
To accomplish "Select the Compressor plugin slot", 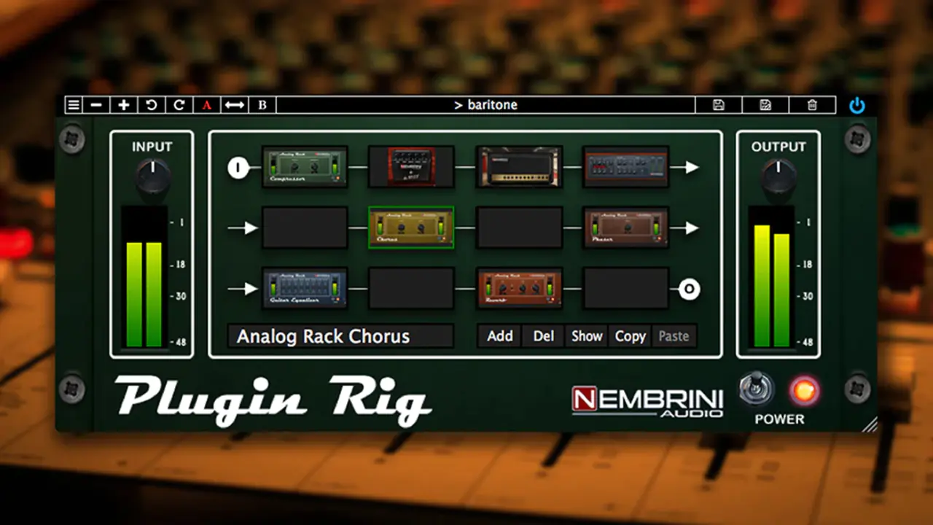I will (305, 167).
